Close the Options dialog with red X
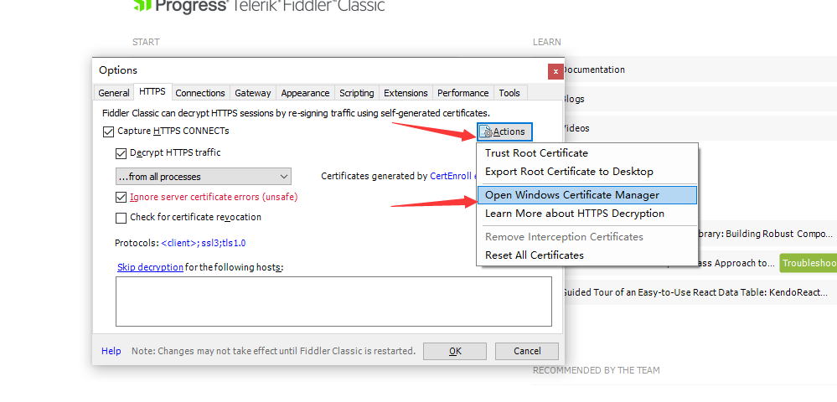The height and width of the screenshot is (402, 837). pyautogui.click(x=555, y=71)
